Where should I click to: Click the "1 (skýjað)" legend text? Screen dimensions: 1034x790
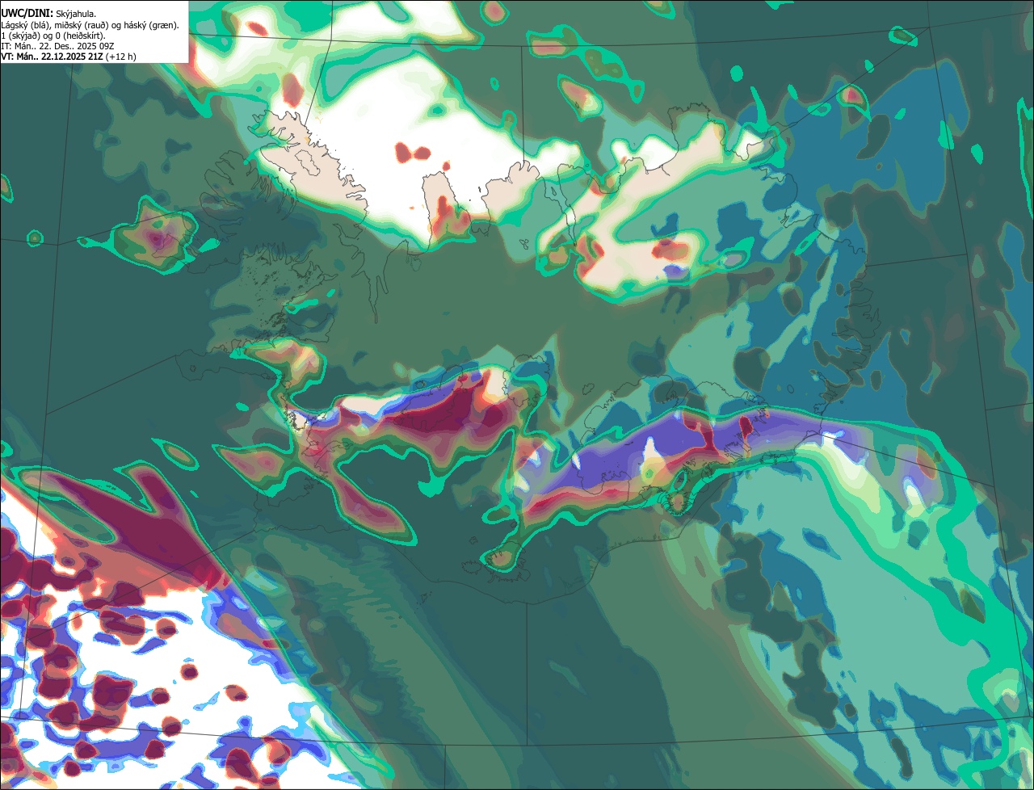[20, 36]
